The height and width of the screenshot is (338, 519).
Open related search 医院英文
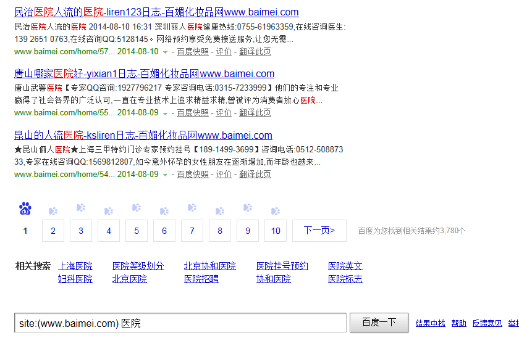point(345,266)
